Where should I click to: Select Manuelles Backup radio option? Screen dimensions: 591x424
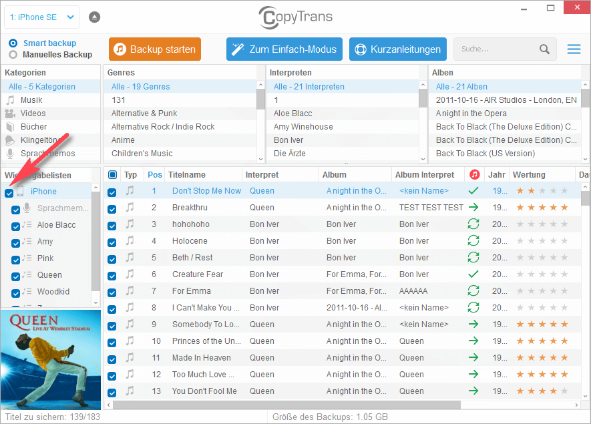tap(13, 55)
